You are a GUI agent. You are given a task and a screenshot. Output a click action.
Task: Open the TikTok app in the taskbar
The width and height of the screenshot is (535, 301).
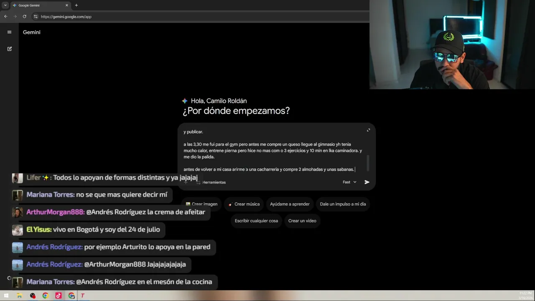click(x=58, y=296)
